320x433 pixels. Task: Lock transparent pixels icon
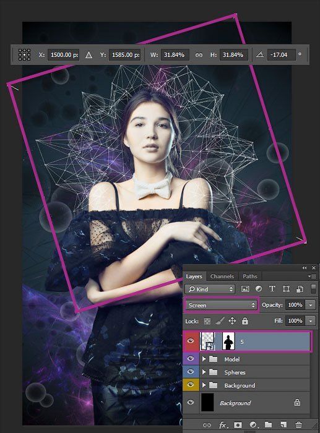[207, 321]
